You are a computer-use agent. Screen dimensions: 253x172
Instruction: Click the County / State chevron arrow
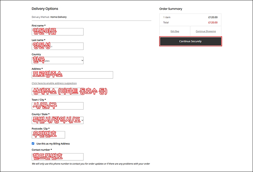pos(82,120)
